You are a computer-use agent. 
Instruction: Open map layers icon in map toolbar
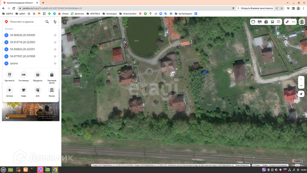point(279,22)
